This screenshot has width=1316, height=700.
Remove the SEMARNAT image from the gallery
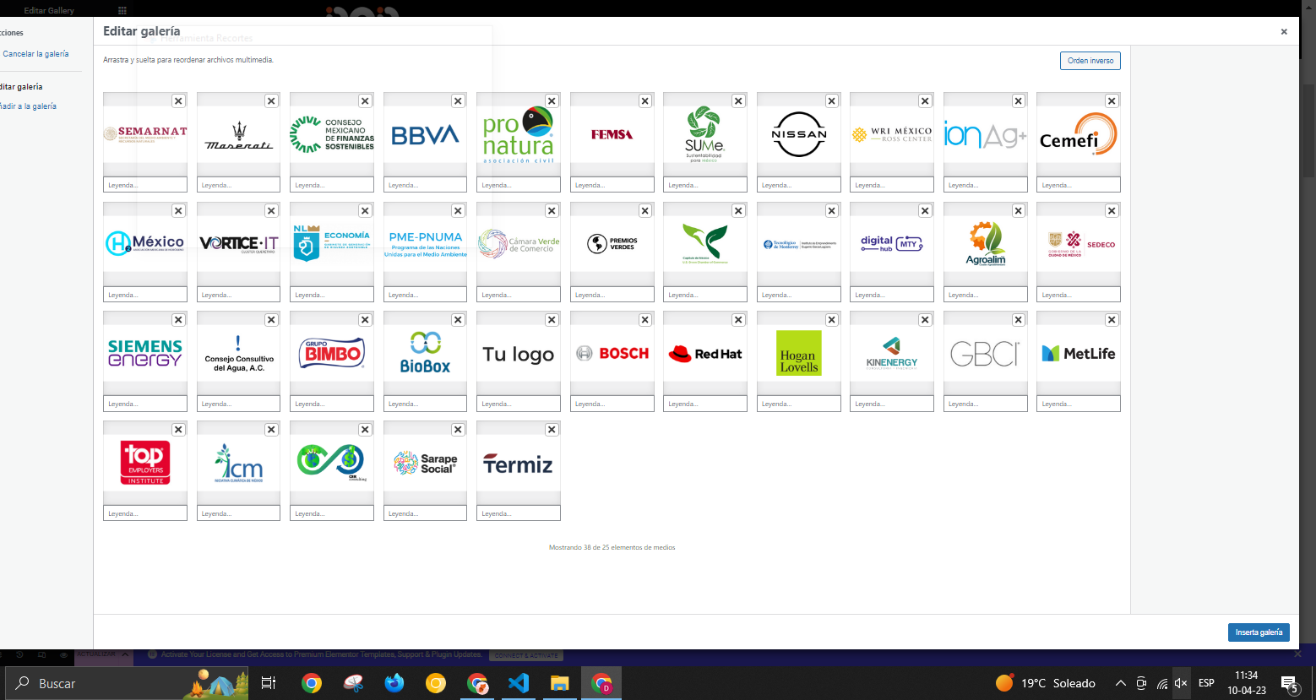tap(178, 101)
